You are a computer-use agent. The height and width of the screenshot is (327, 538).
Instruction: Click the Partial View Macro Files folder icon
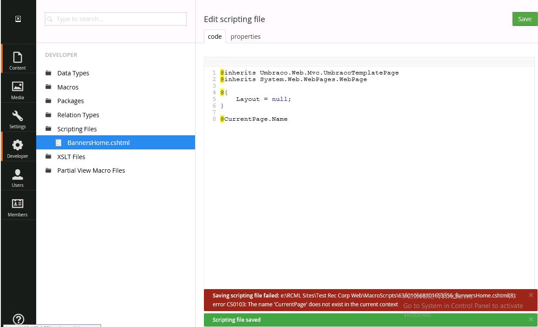[x=49, y=171]
